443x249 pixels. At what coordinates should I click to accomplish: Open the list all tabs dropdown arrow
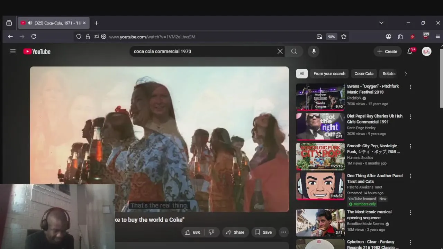[381, 23]
